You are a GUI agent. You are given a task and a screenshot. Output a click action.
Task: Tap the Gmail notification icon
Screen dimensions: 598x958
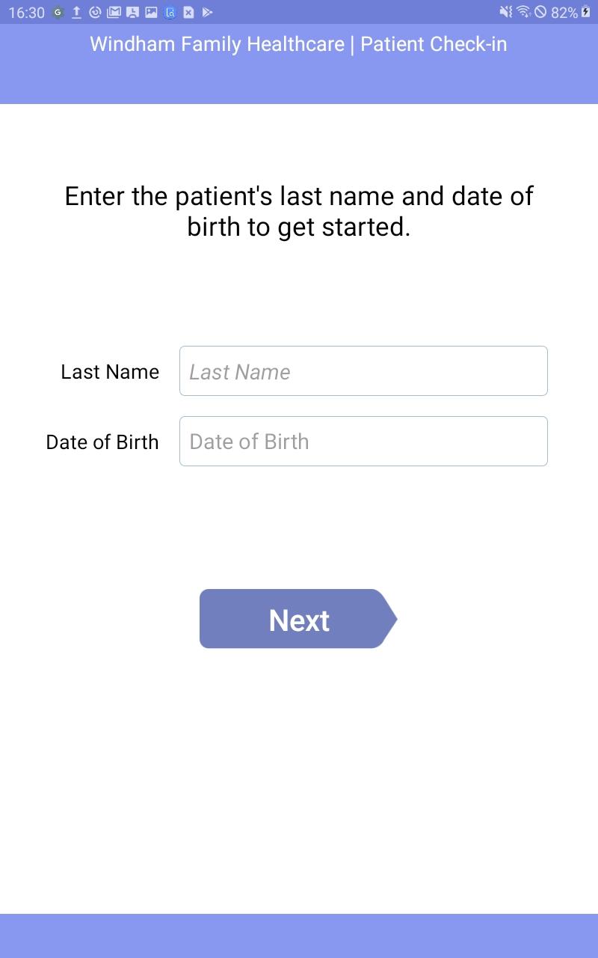point(114,12)
